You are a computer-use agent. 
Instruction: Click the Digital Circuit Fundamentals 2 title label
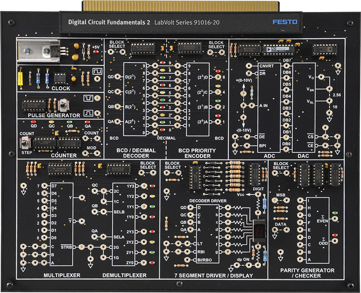tap(109, 21)
